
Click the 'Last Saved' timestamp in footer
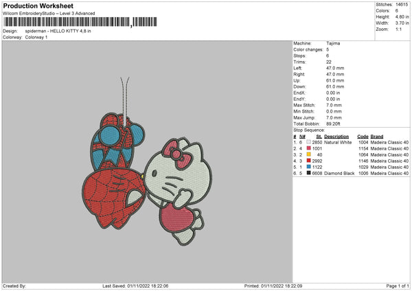pos(135,286)
